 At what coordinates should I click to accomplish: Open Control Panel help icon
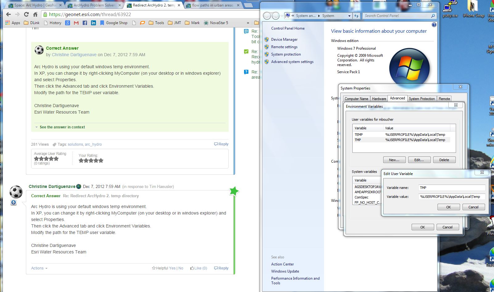pos(434,25)
